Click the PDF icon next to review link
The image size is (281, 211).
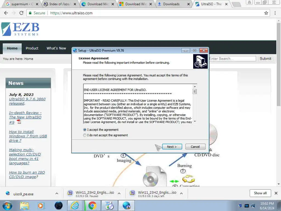pyautogui.click(x=19, y=122)
